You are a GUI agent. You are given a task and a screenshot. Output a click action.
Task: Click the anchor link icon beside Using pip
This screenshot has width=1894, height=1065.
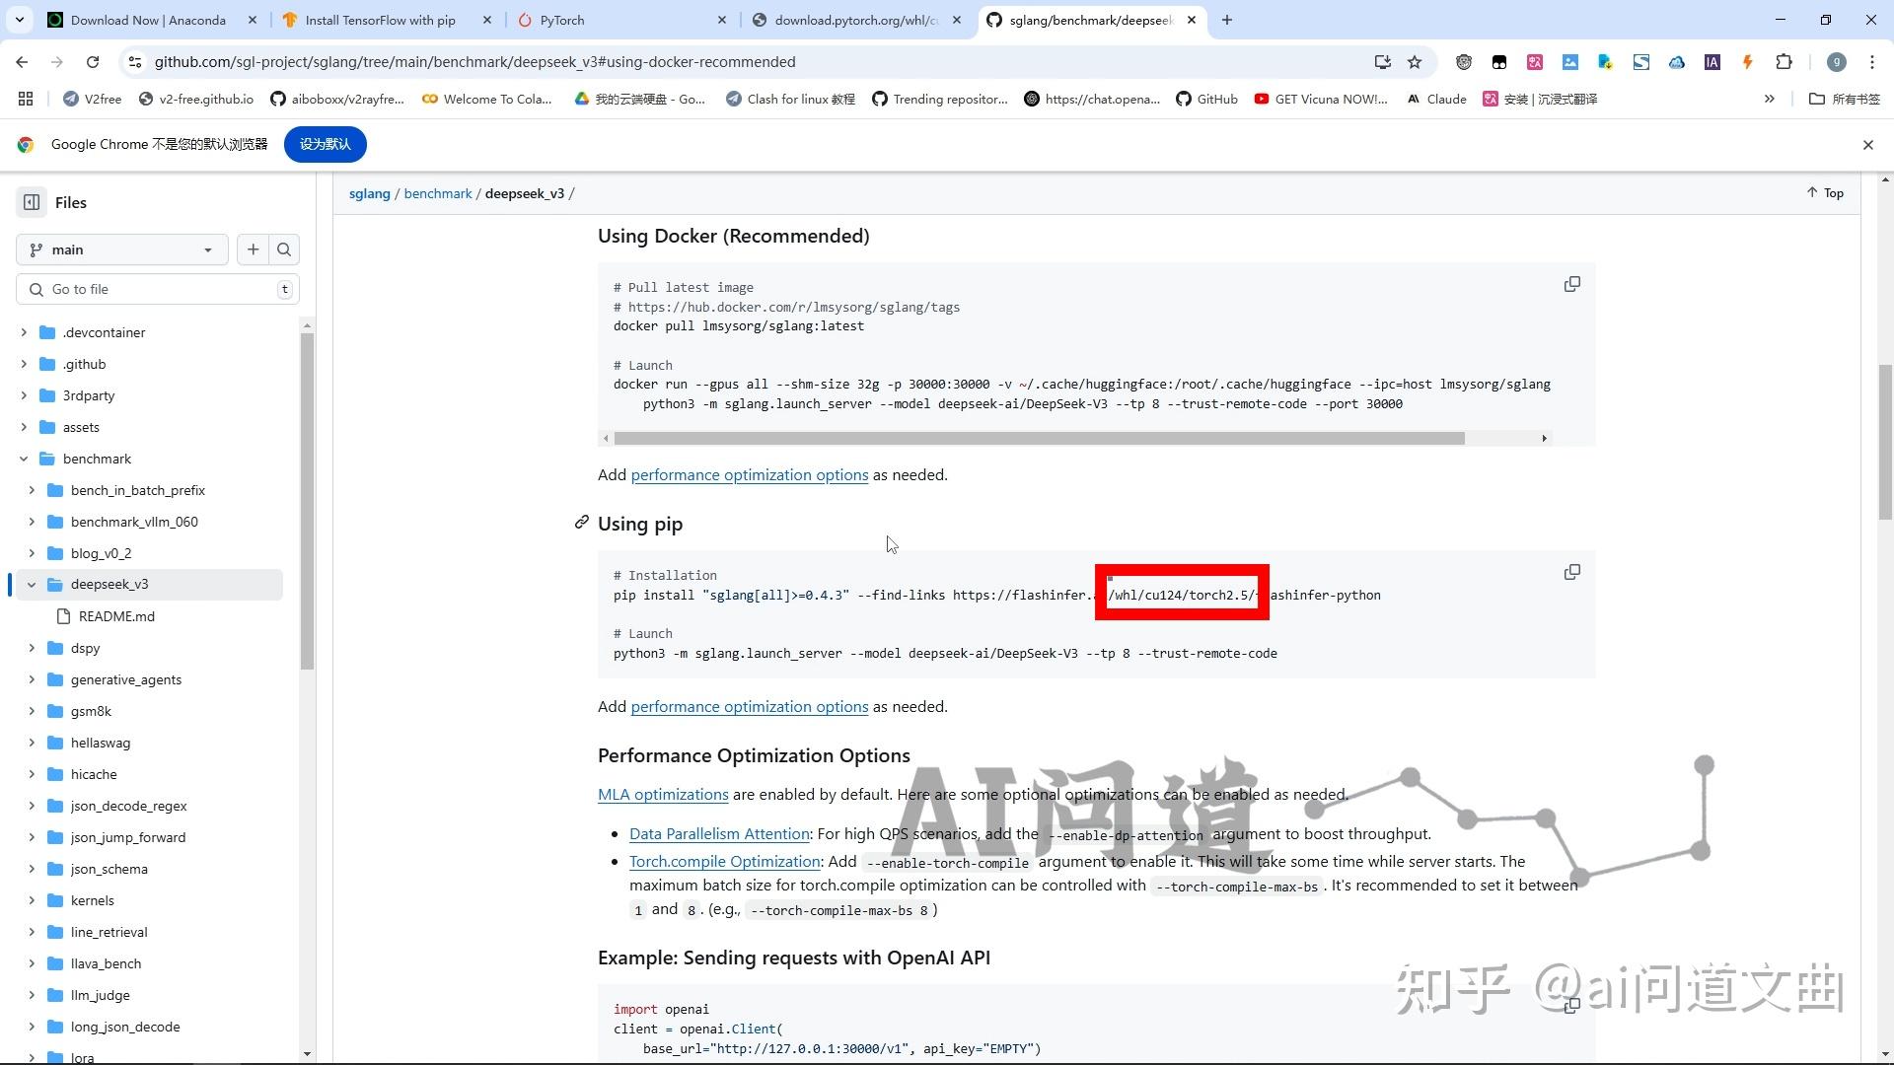[581, 522]
